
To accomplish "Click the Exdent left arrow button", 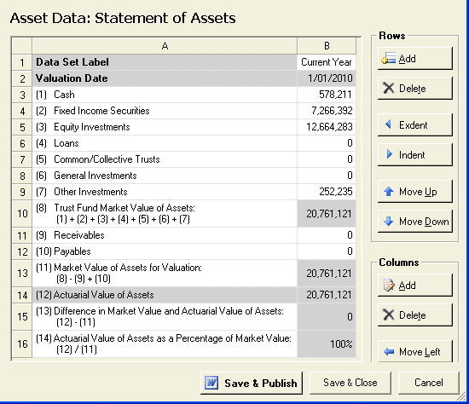I will point(415,124).
